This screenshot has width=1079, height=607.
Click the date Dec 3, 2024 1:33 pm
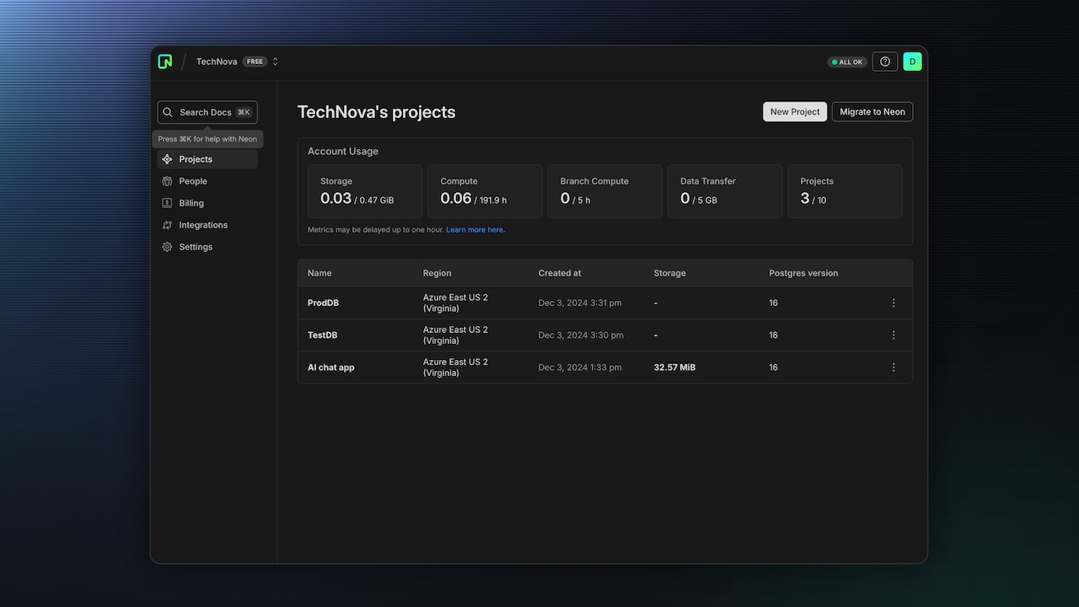pyautogui.click(x=580, y=368)
